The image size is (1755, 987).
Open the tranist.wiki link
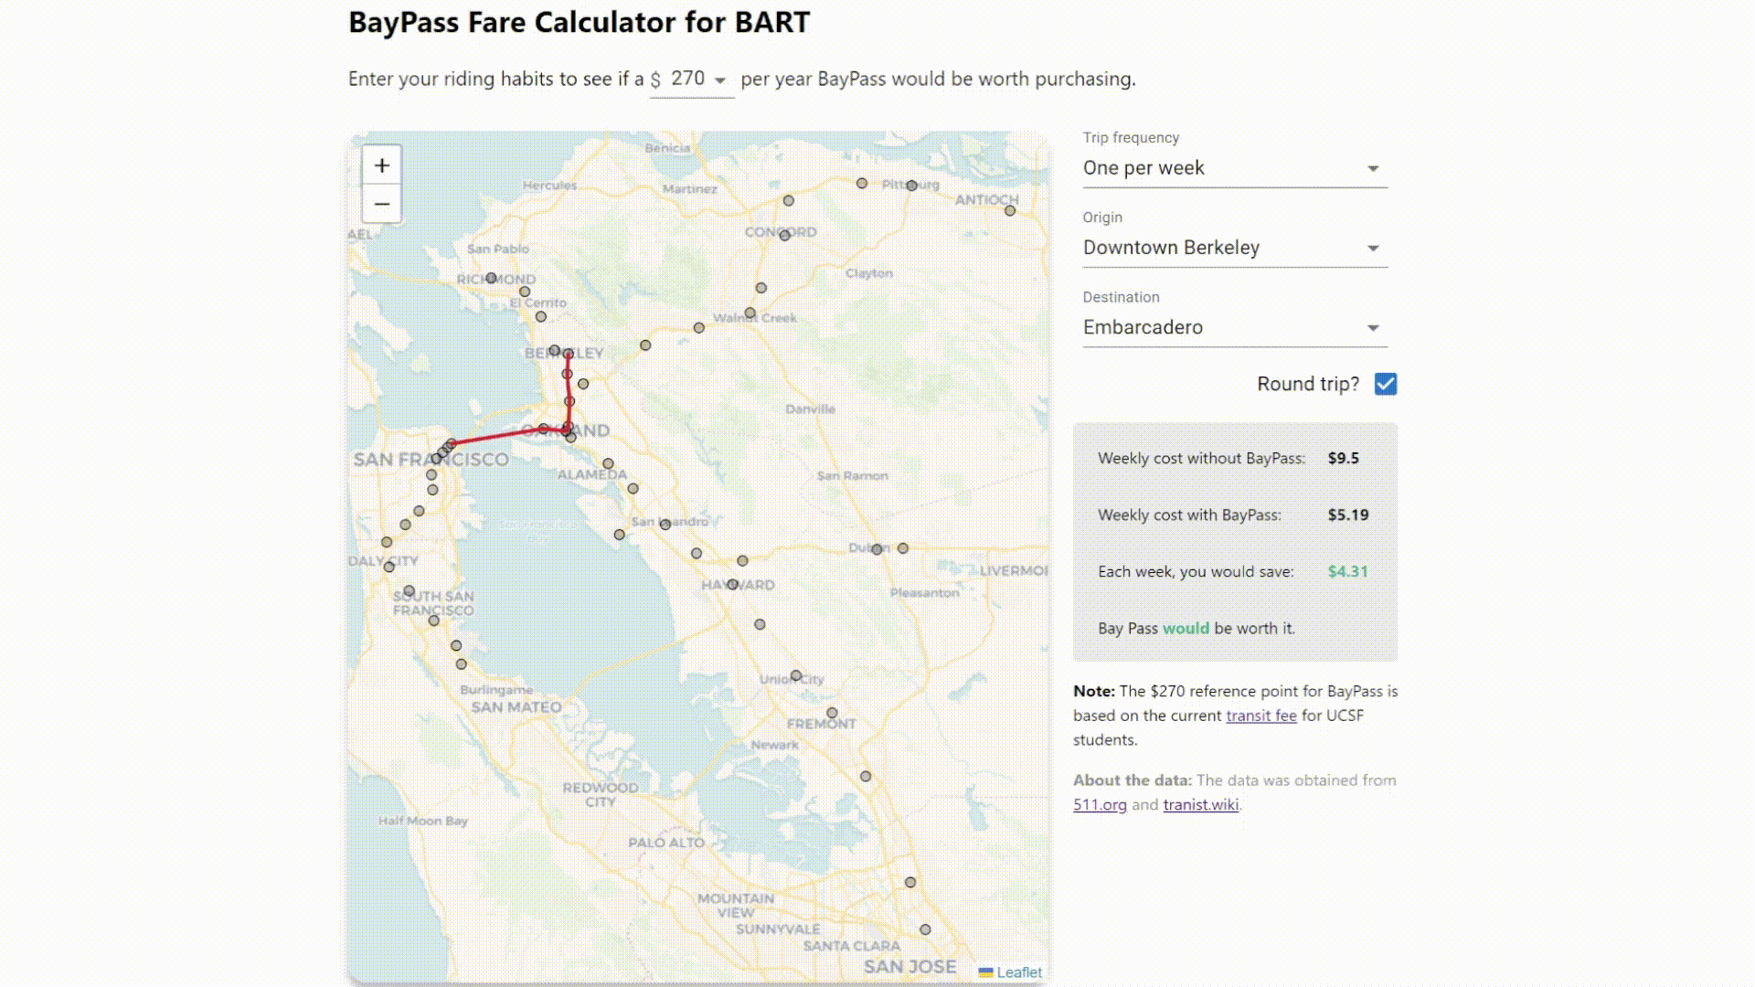1201,804
